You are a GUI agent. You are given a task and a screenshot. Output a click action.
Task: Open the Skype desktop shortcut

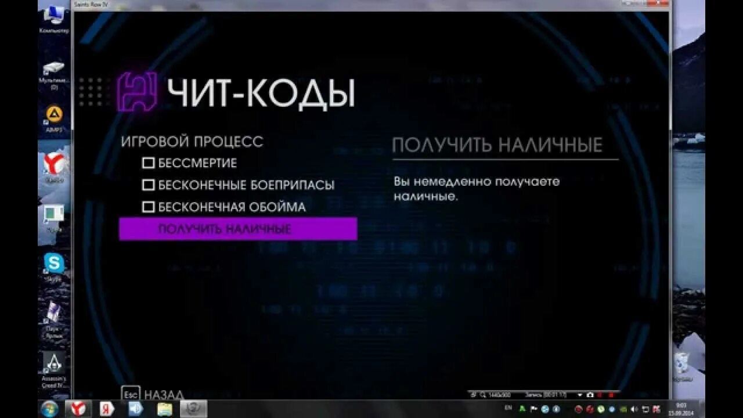click(x=54, y=268)
